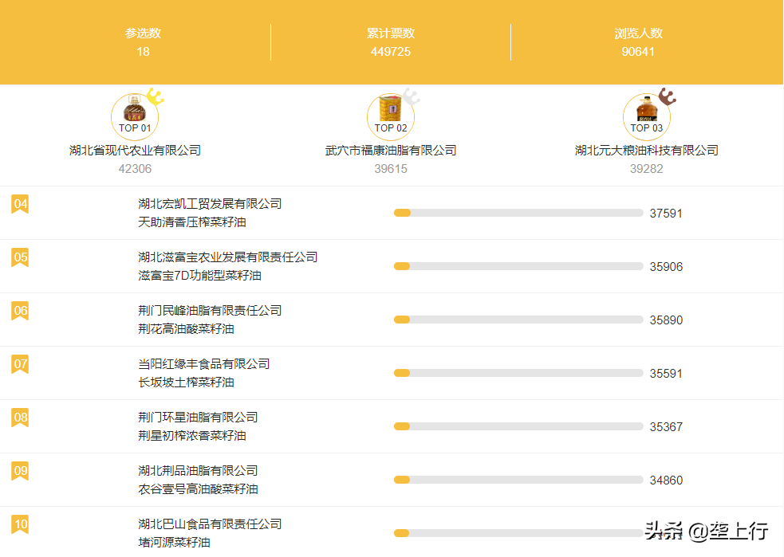Click the 累计票数 449725 statistic

point(391,42)
